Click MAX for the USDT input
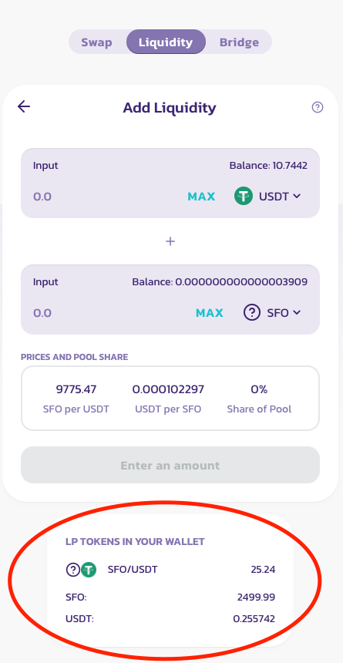343x663 pixels. (201, 197)
